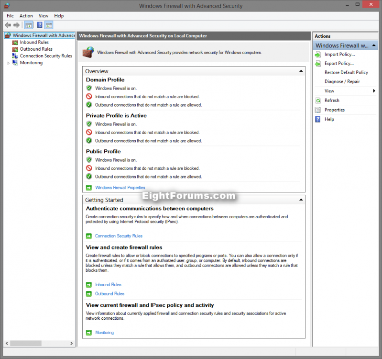Open the Help menu in menu bar
Image resolution: width=382 pixels, height=359 pixels.
[x=59, y=16]
